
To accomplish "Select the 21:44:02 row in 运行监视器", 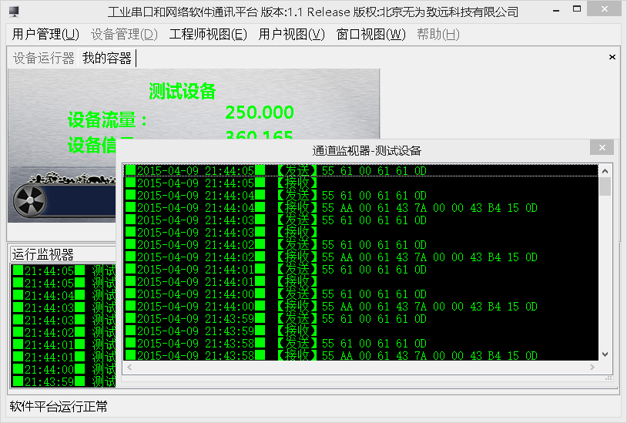I will (64, 333).
